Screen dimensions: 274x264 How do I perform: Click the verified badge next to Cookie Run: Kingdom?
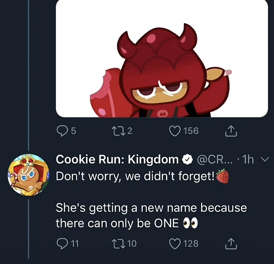coord(187,159)
